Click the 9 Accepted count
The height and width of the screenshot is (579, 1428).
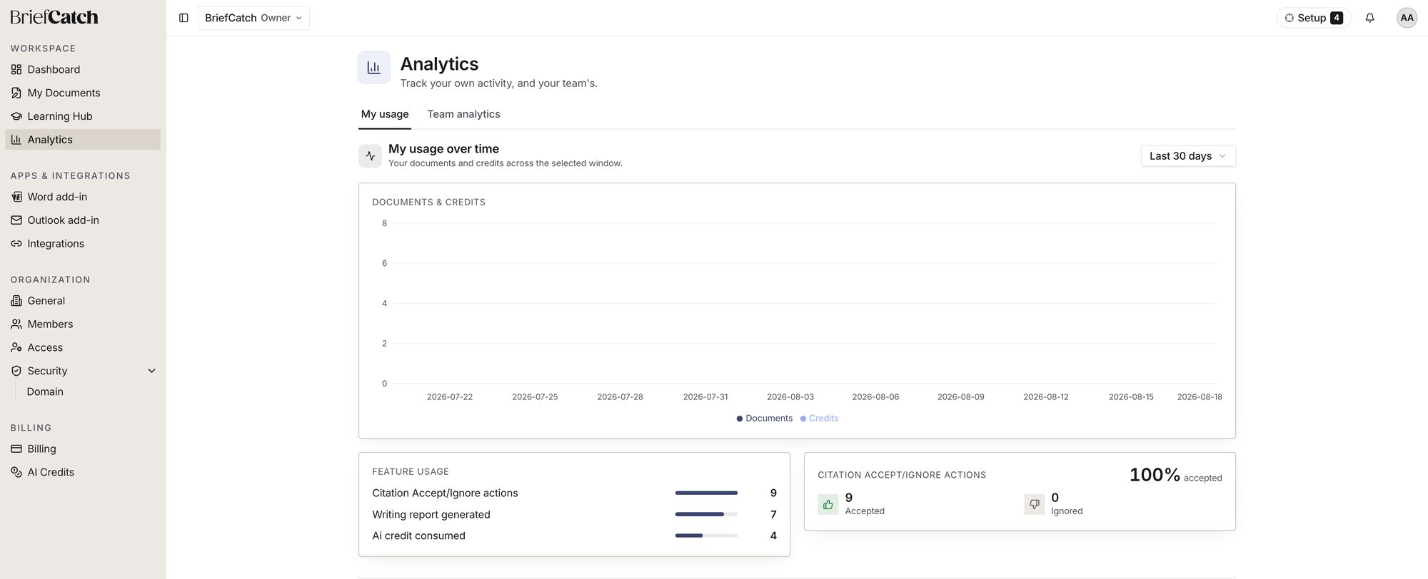tap(849, 498)
